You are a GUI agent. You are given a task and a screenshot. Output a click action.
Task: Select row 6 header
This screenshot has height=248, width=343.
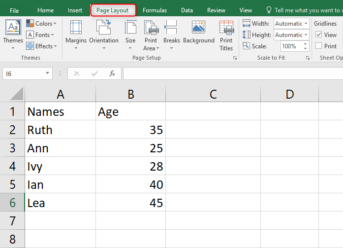tap(12, 203)
